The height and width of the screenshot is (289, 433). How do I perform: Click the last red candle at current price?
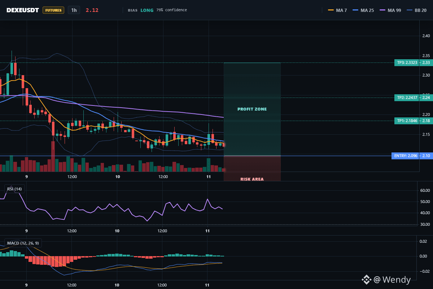[x=224, y=144]
